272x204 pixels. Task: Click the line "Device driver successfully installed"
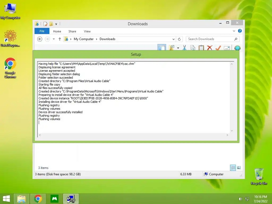coord(60,112)
